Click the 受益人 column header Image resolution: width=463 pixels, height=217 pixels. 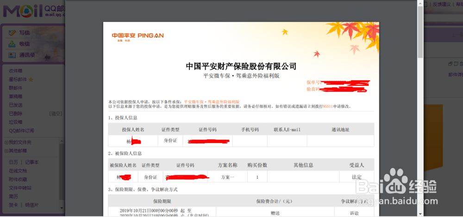(x=357, y=165)
